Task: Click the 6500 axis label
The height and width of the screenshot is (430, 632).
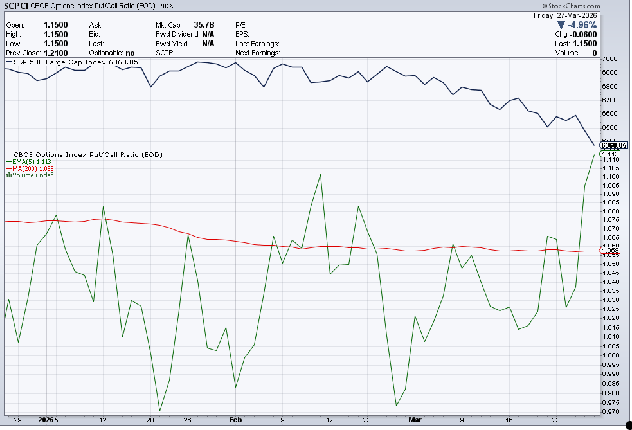Action: [x=609, y=127]
